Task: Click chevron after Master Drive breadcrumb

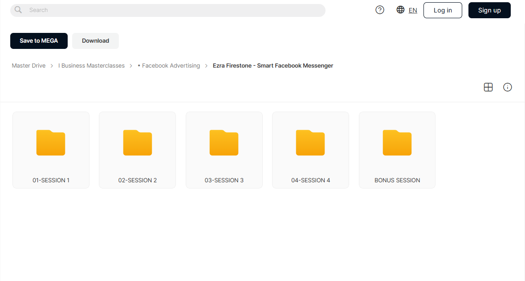Action: click(52, 66)
